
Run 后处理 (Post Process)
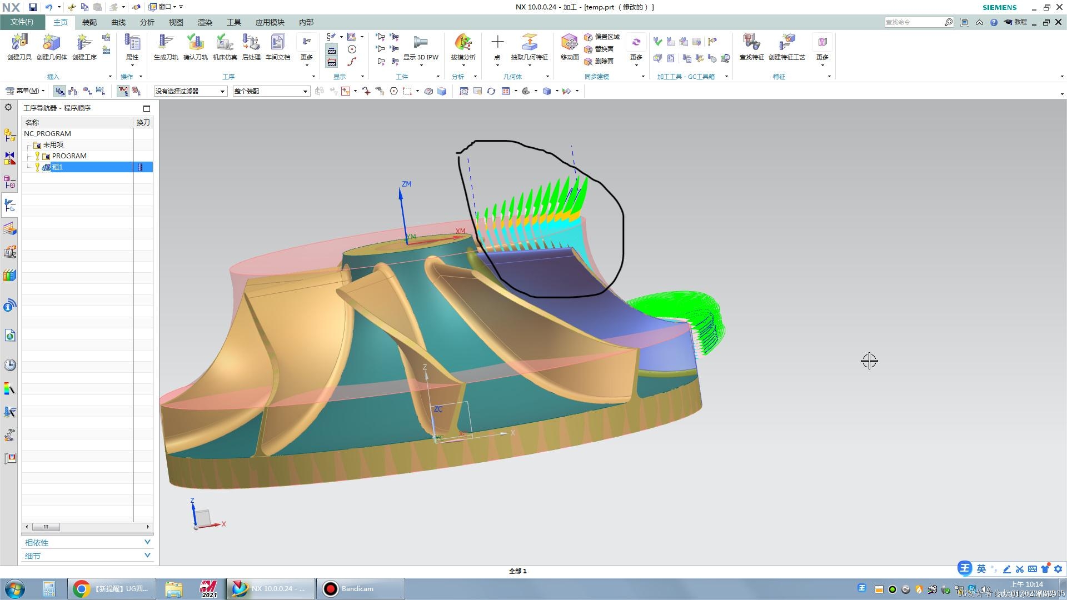(x=251, y=47)
